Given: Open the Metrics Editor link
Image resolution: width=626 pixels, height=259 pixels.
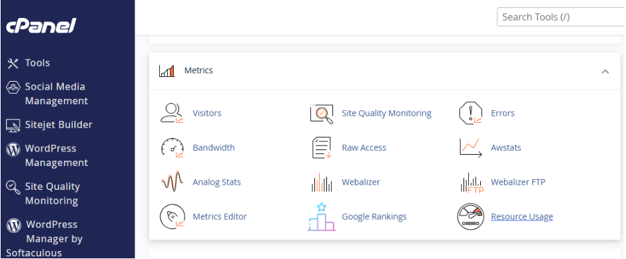Looking at the screenshot, I should point(220,216).
